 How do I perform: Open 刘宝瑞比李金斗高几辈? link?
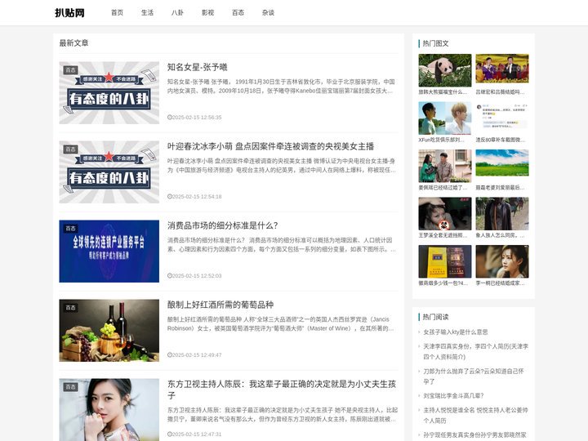(454, 396)
